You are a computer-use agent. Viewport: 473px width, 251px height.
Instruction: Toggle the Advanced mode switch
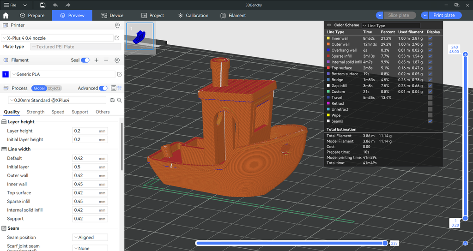(103, 88)
